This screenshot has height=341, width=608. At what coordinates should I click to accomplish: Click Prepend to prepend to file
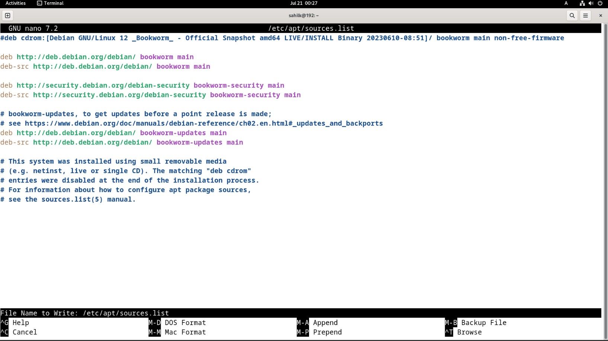[323, 332]
